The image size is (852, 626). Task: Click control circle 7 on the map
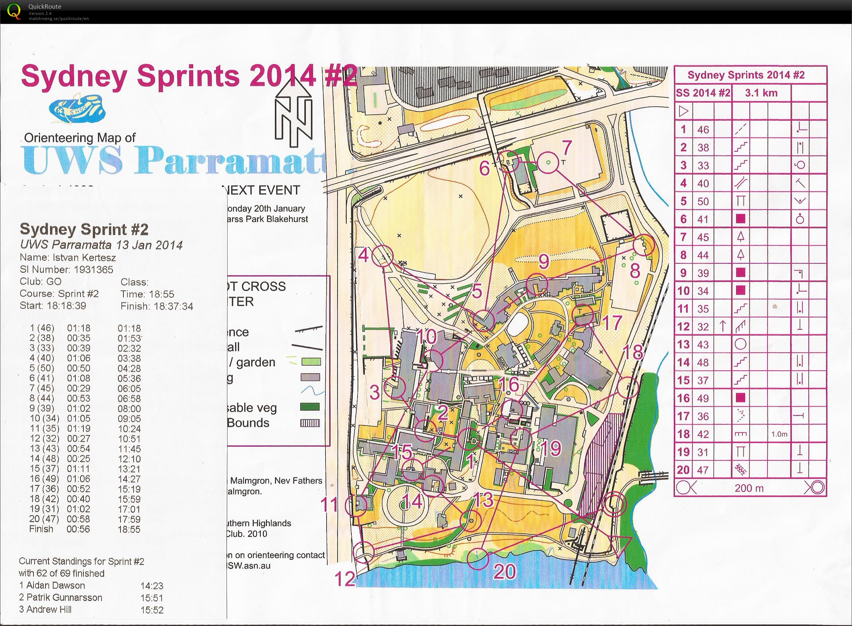tap(548, 162)
